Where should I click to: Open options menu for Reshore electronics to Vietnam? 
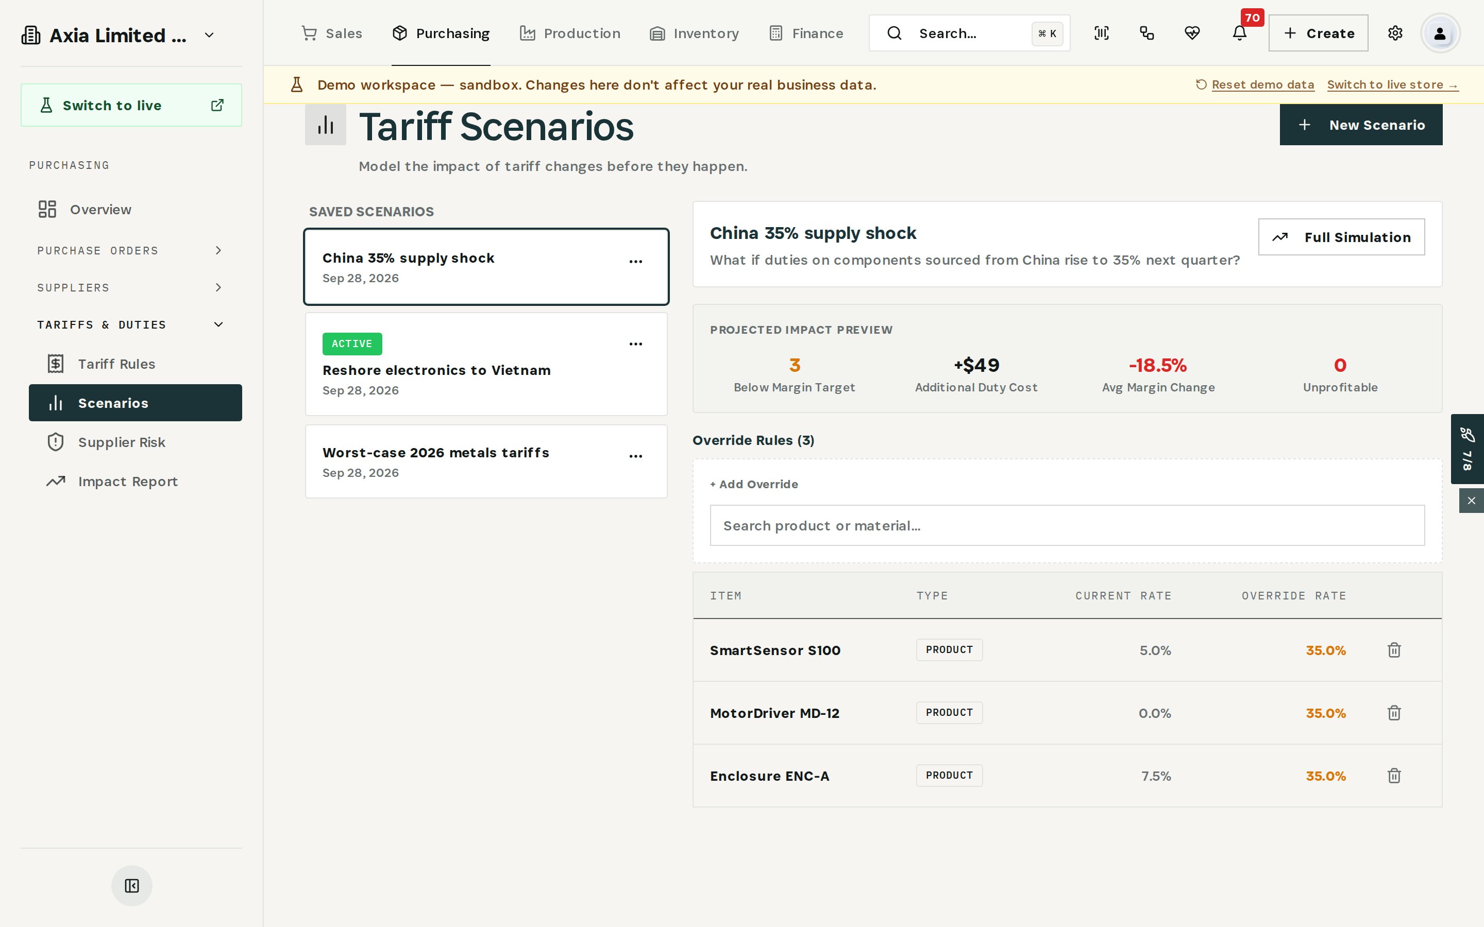pyautogui.click(x=636, y=344)
